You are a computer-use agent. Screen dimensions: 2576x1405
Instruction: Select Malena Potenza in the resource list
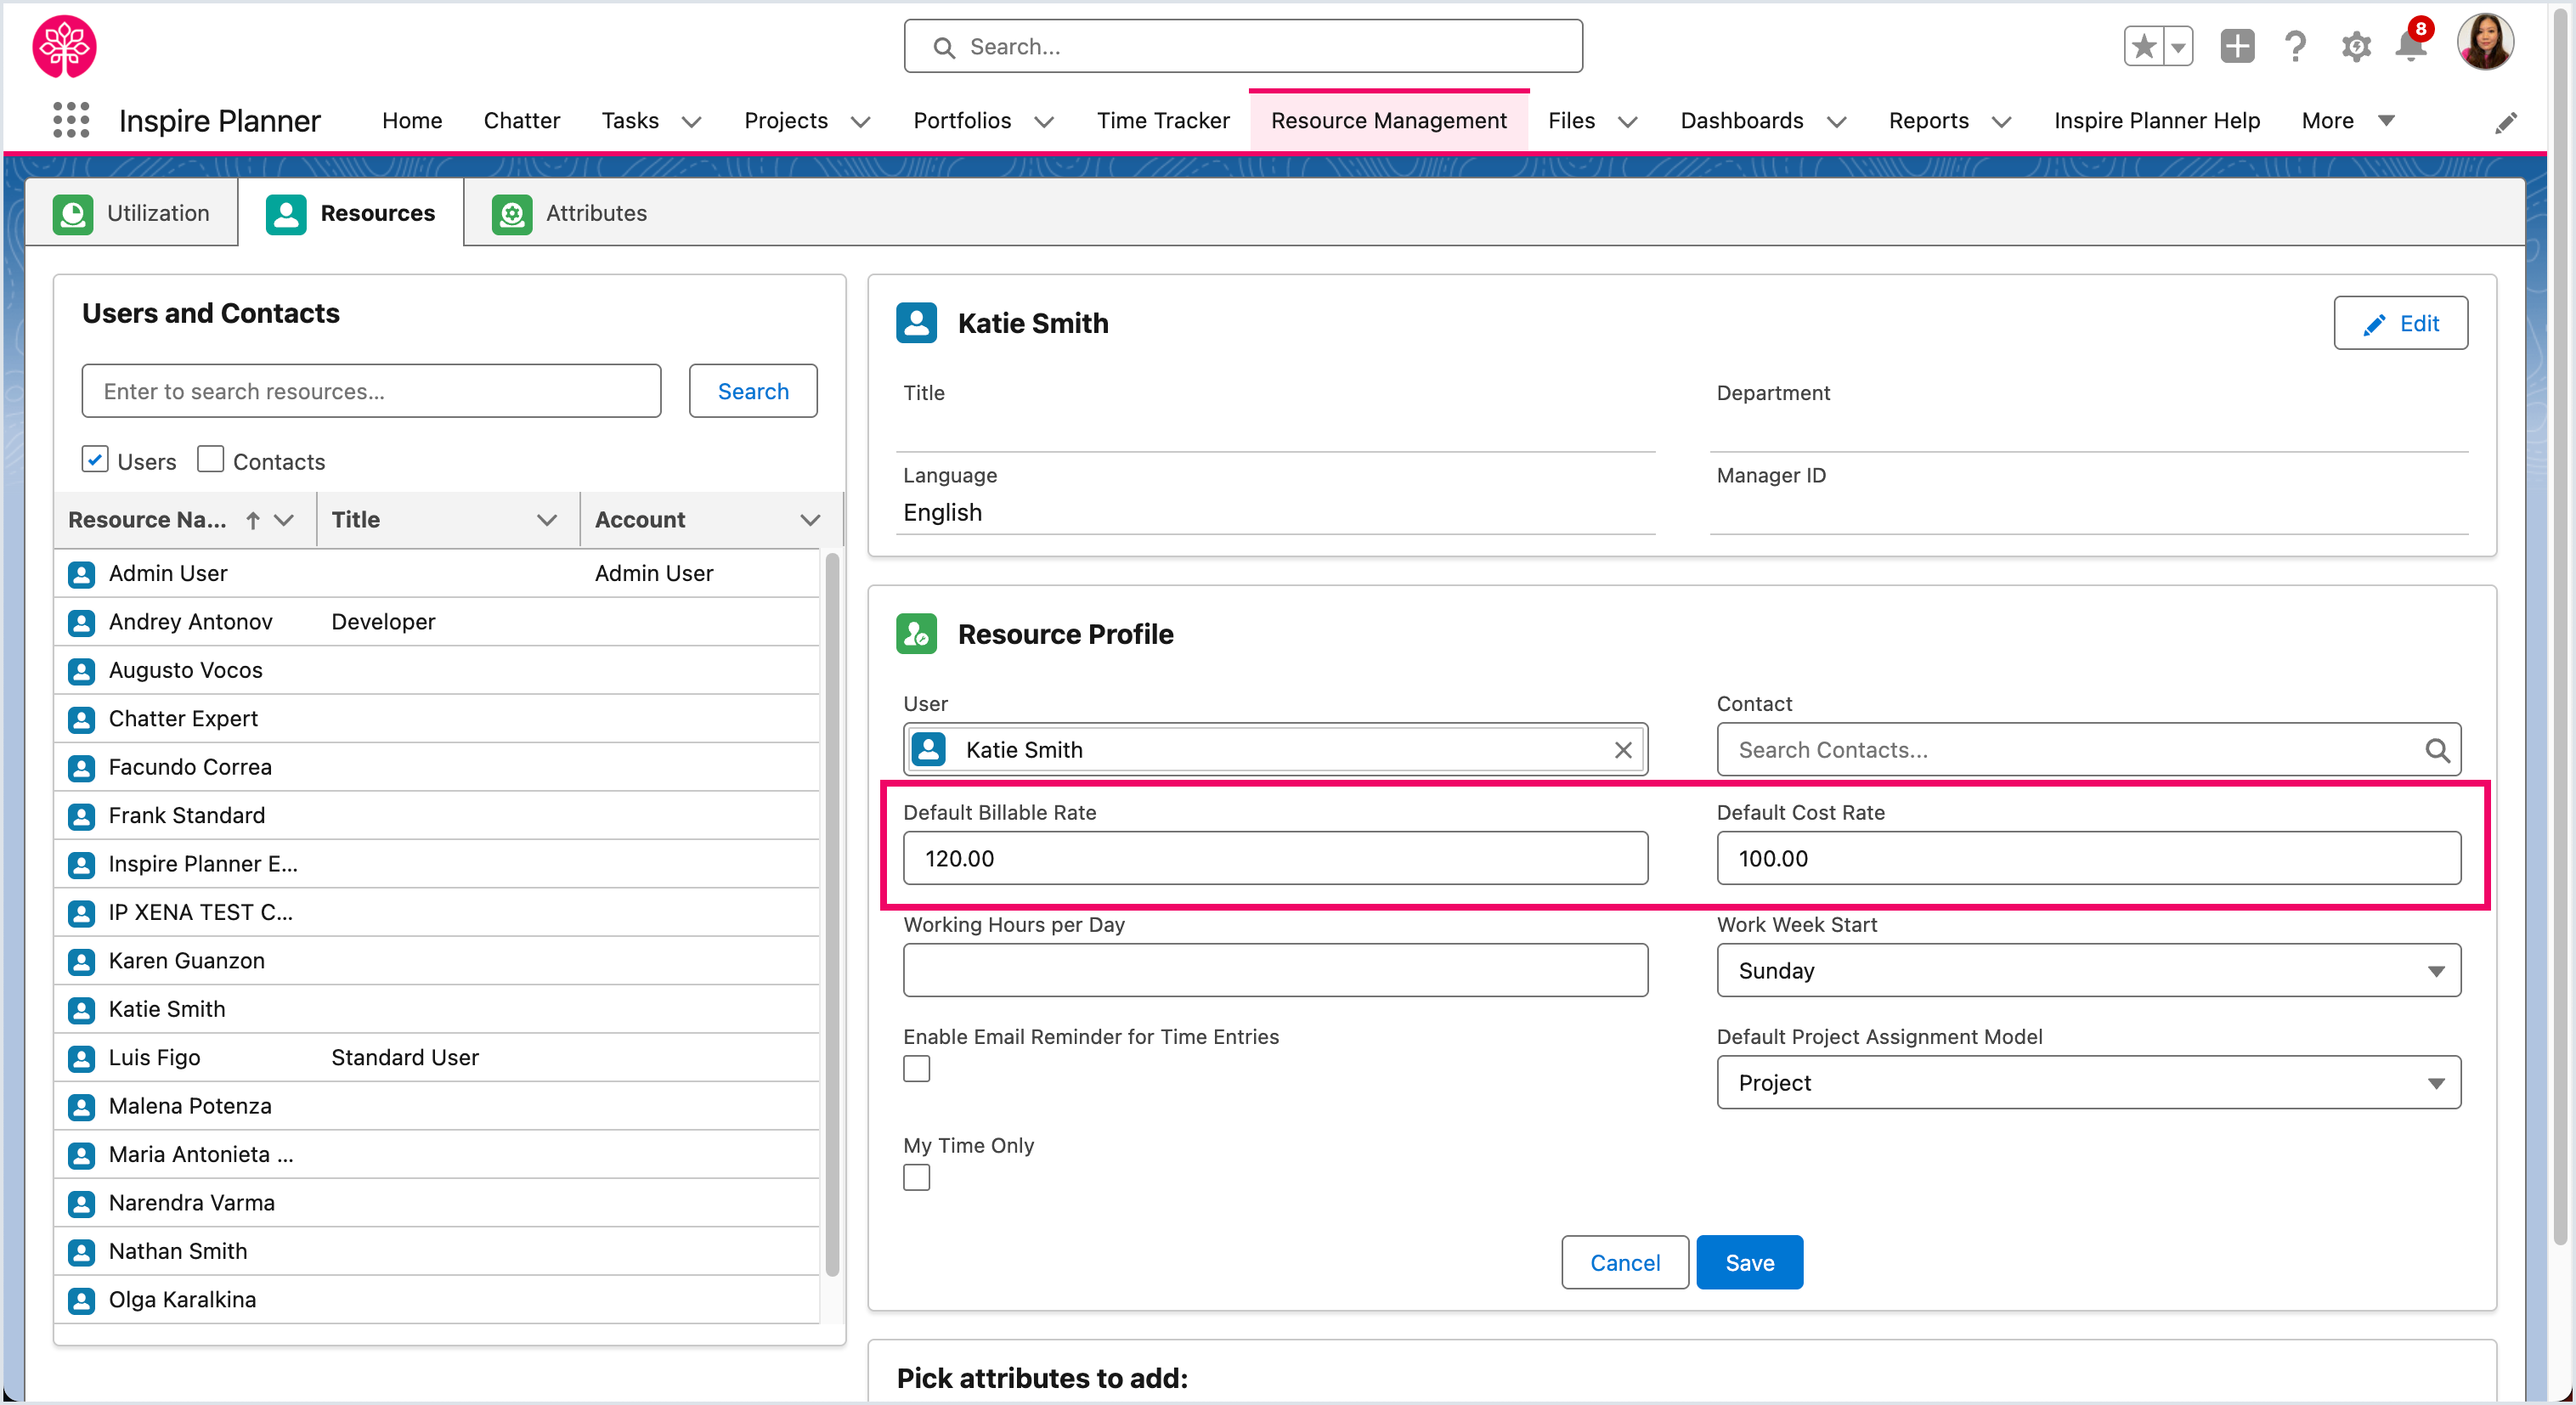pos(437,1107)
